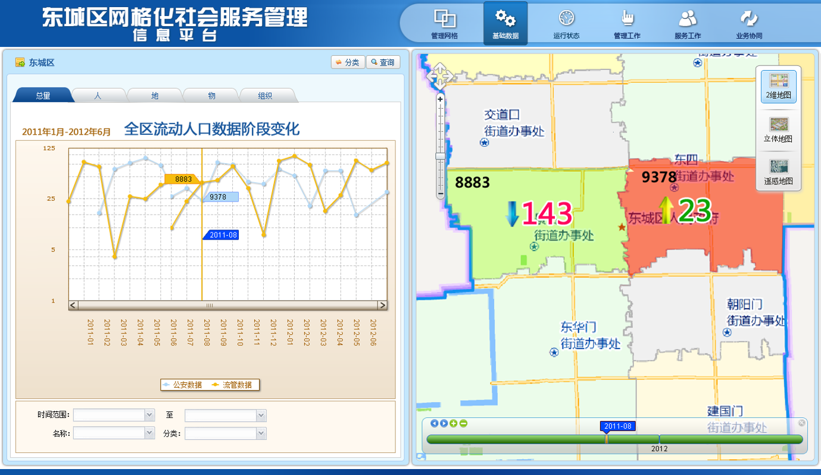Switch to the 物 tab
Viewport: 821px width, 475px height.
(x=211, y=96)
